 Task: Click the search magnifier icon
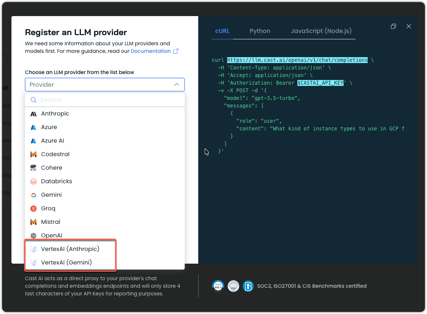click(33, 100)
